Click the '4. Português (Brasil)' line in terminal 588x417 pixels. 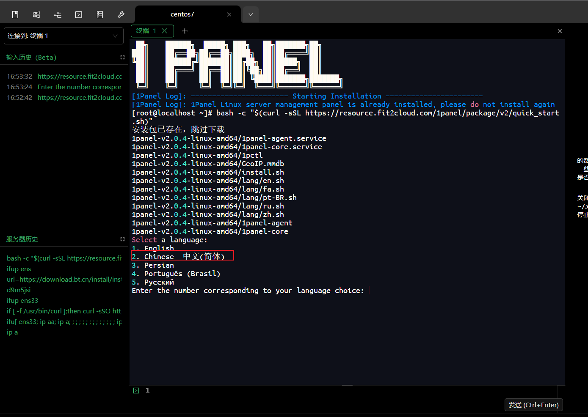click(x=176, y=274)
